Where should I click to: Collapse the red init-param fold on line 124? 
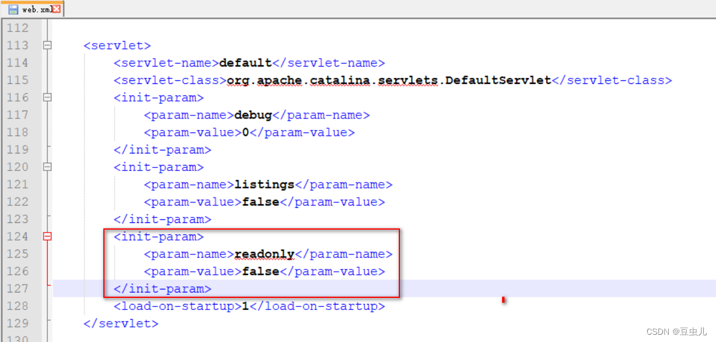pos(47,236)
